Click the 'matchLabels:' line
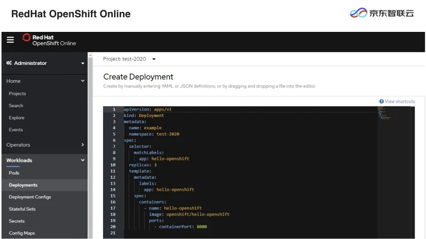The image size is (426, 239). pos(149,153)
